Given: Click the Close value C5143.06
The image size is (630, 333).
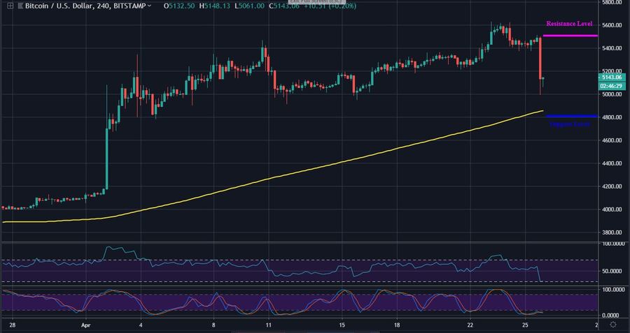Looking at the screenshot, I should coord(285,6).
